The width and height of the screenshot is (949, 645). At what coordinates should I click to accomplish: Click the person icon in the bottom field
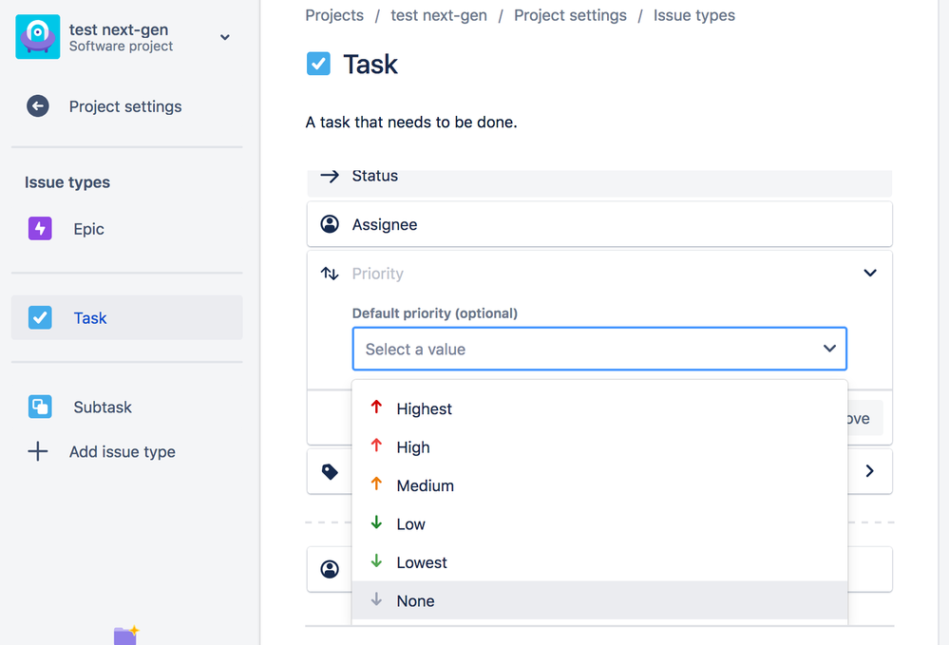coord(330,569)
